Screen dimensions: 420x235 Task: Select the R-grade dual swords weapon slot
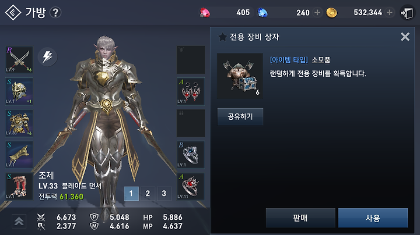(x=19, y=59)
